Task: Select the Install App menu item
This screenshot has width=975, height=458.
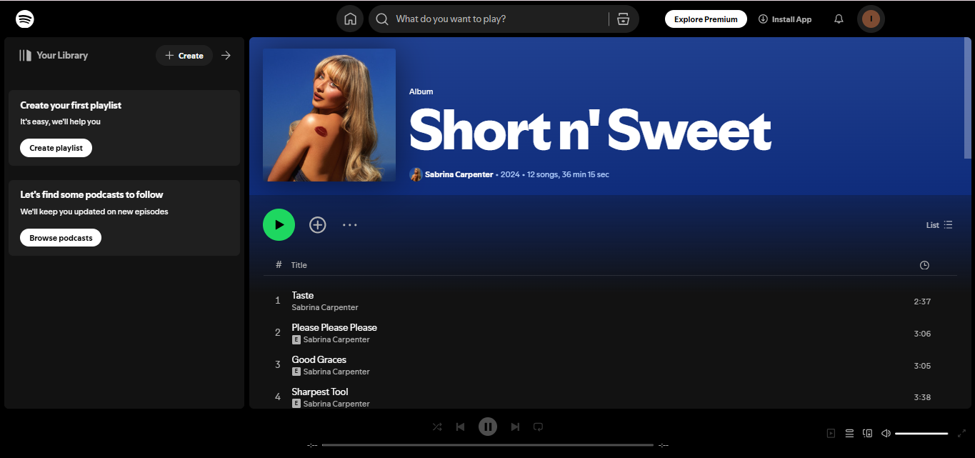Action: pos(785,19)
